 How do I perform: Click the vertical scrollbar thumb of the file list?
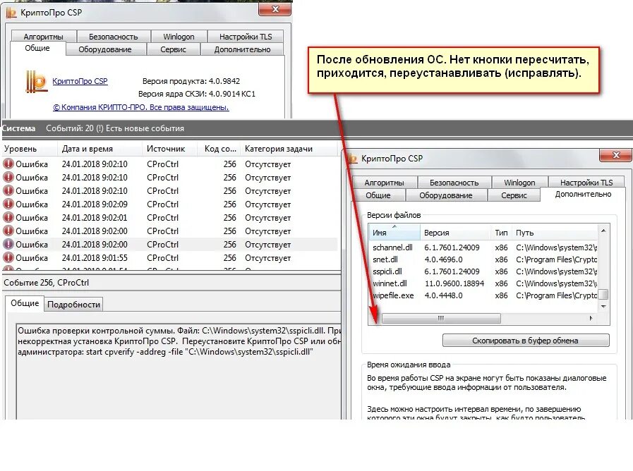[x=603, y=295]
